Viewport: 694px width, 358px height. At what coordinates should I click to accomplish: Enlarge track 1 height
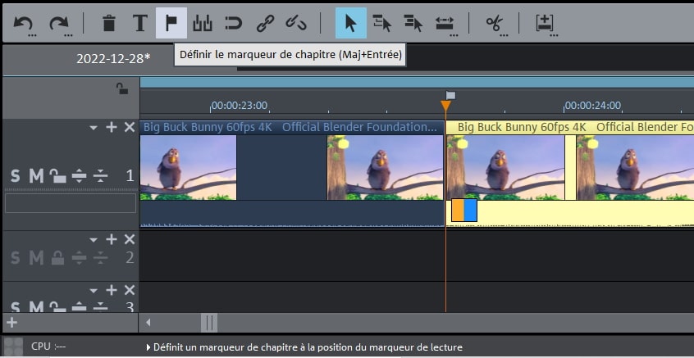point(79,176)
